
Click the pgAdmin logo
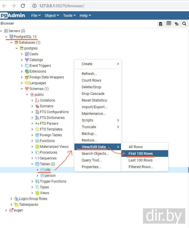coord(13,15)
